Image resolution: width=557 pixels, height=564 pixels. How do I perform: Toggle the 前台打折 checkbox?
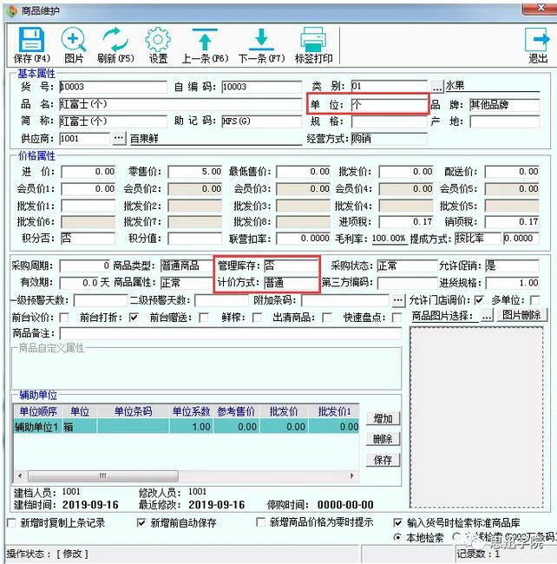134,318
